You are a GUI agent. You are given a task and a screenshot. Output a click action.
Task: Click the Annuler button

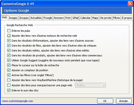coord(124,101)
